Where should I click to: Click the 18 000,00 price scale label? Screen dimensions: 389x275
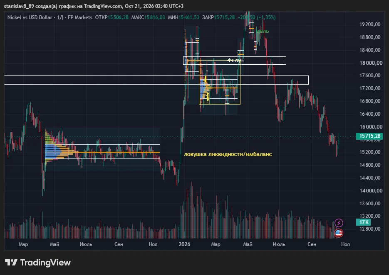[371, 63]
